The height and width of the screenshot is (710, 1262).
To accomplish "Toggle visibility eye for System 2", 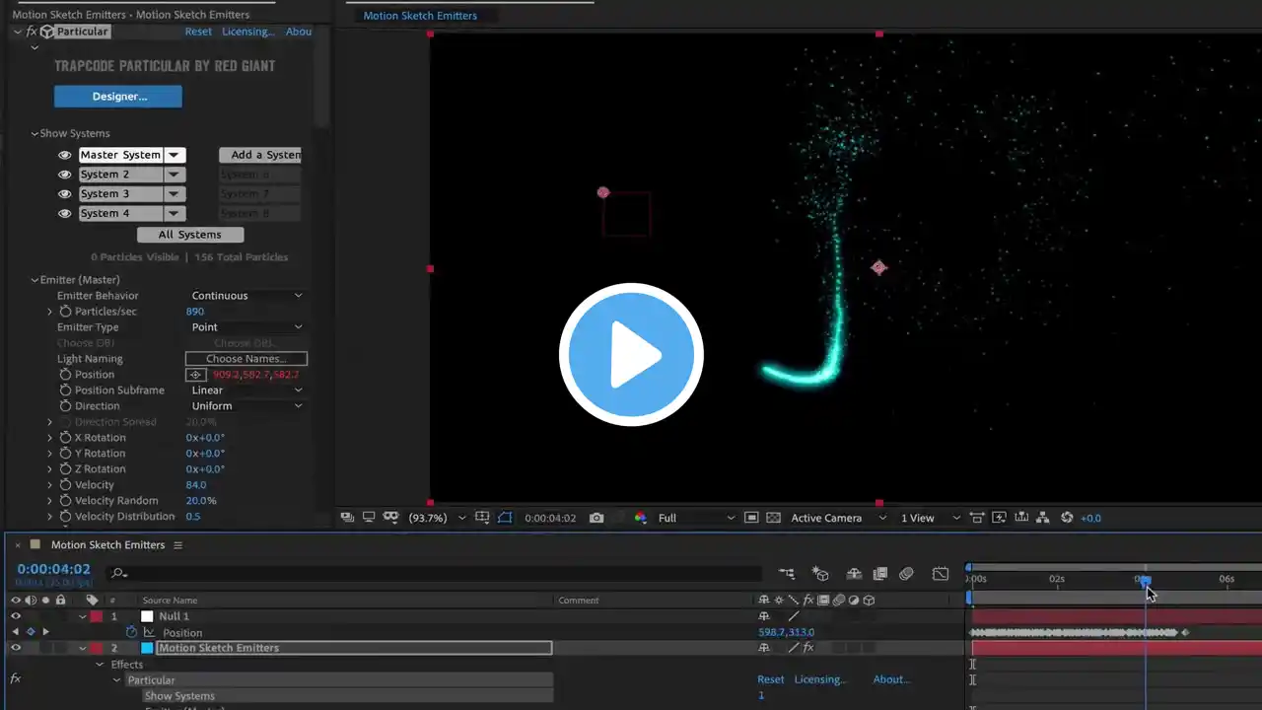I will [x=65, y=175].
